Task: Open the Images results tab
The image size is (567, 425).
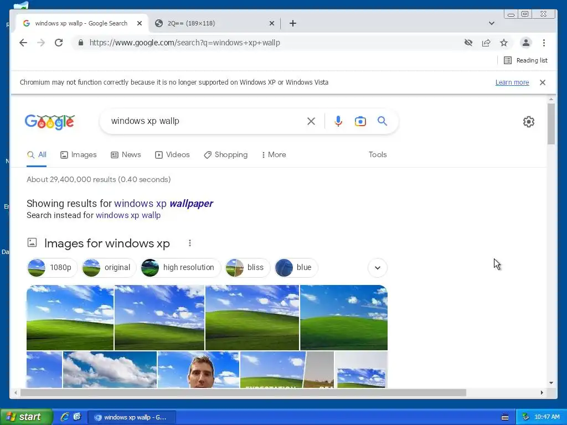Action: point(79,155)
